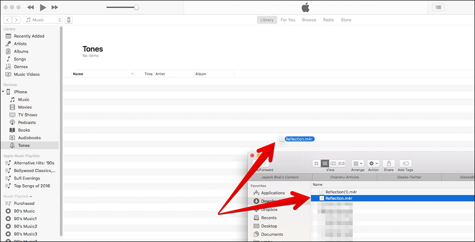Select Finder list view icon

(325, 163)
